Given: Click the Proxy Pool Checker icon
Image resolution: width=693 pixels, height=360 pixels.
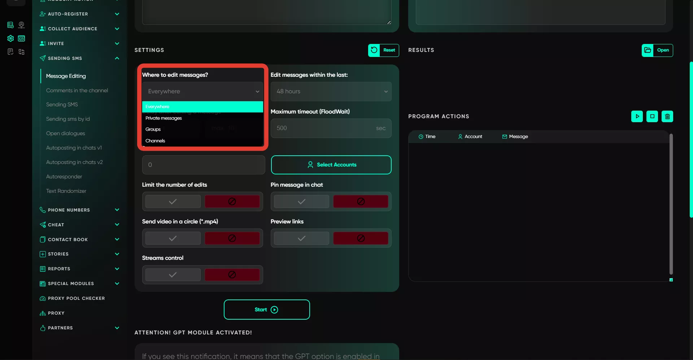Looking at the screenshot, I should 43,298.
